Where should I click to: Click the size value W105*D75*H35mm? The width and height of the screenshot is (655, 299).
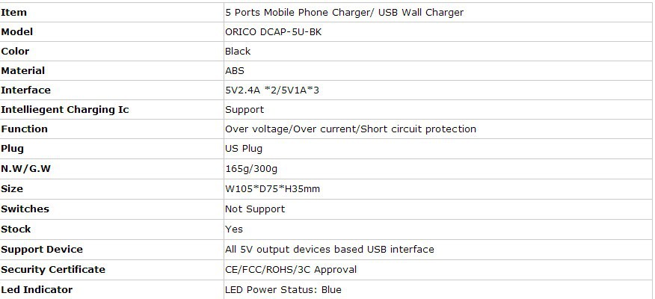(272, 189)
